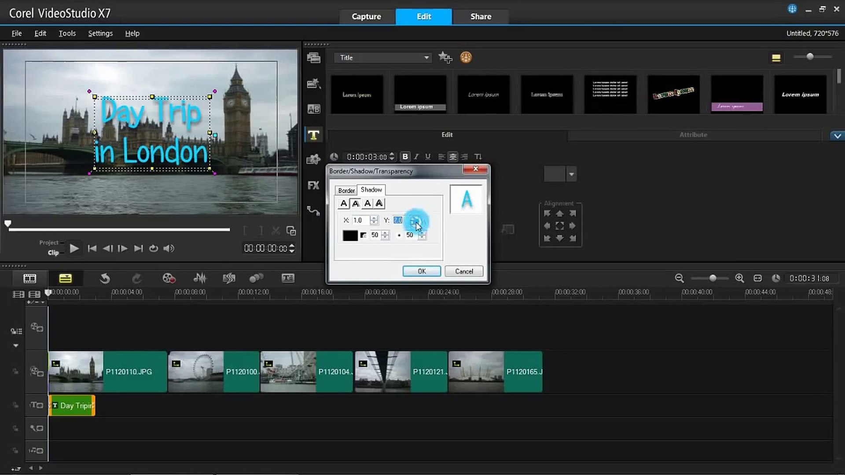Select the Extrude Shadow style button
Image resolution: width=845 pixels, height=475 pixels.
(379, 204)
